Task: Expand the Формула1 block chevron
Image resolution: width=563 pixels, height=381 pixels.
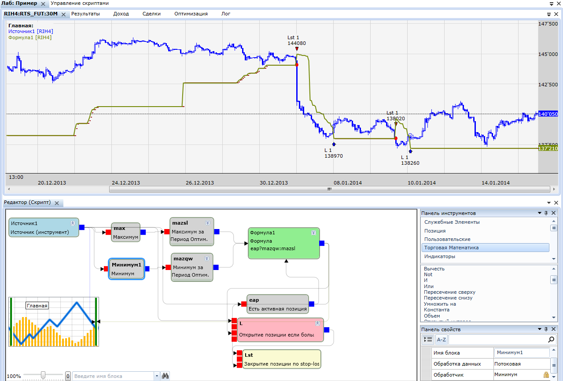Action: (313, 233)
